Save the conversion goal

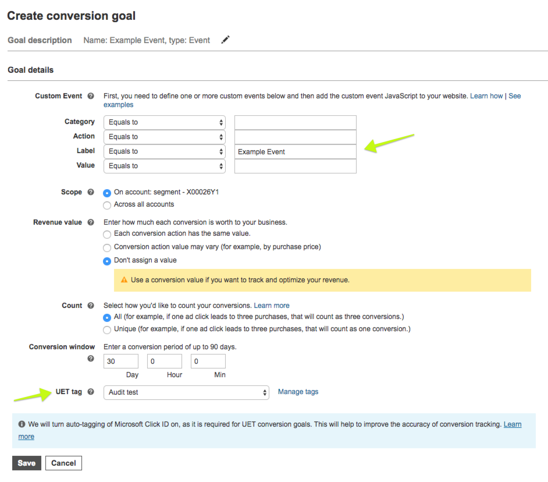click(26, 463)
